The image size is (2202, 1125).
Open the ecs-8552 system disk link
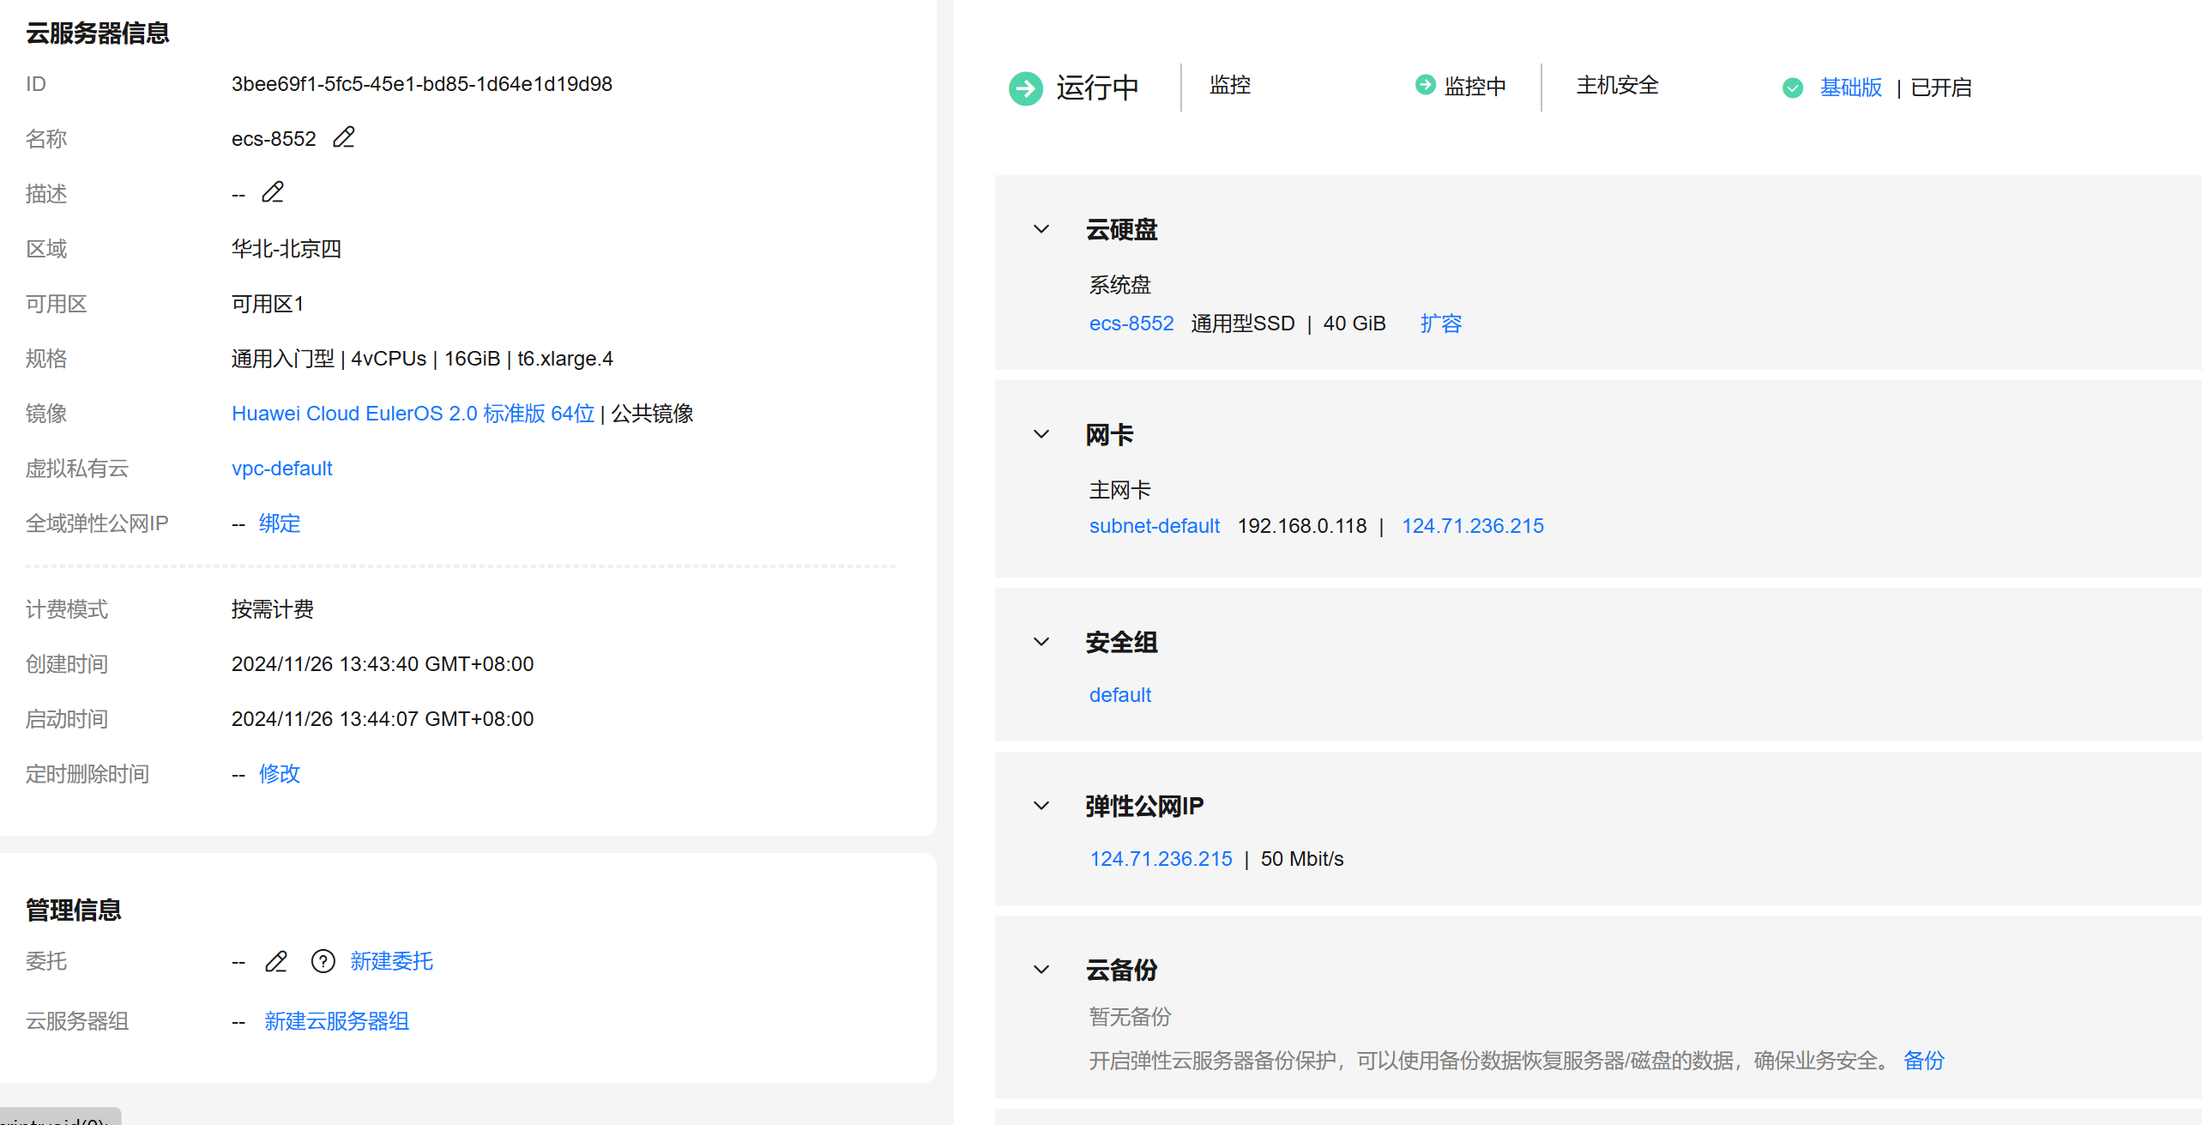coord(1131,324)
